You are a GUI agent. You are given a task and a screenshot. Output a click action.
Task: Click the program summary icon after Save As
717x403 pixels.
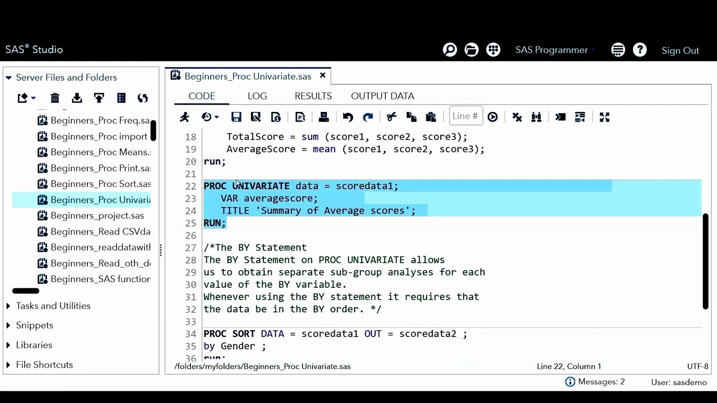click(x=276, y=117)
